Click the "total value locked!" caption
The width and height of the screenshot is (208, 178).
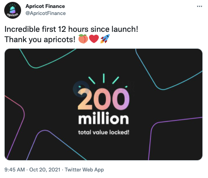click(x=104, y=132)
